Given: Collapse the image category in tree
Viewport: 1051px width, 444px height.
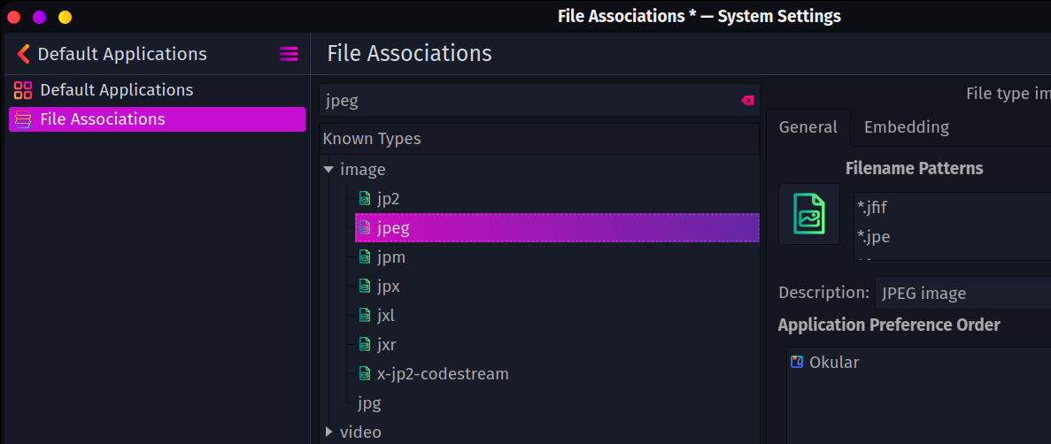Looking at the screenshot, I should [x=328, y=170].
